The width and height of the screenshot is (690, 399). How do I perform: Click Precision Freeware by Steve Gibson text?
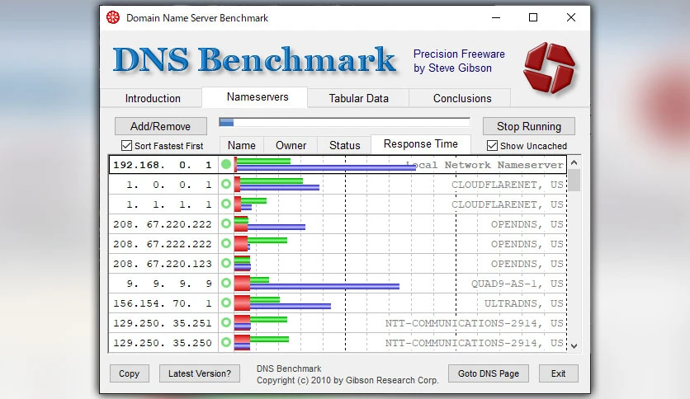(459, 61)
